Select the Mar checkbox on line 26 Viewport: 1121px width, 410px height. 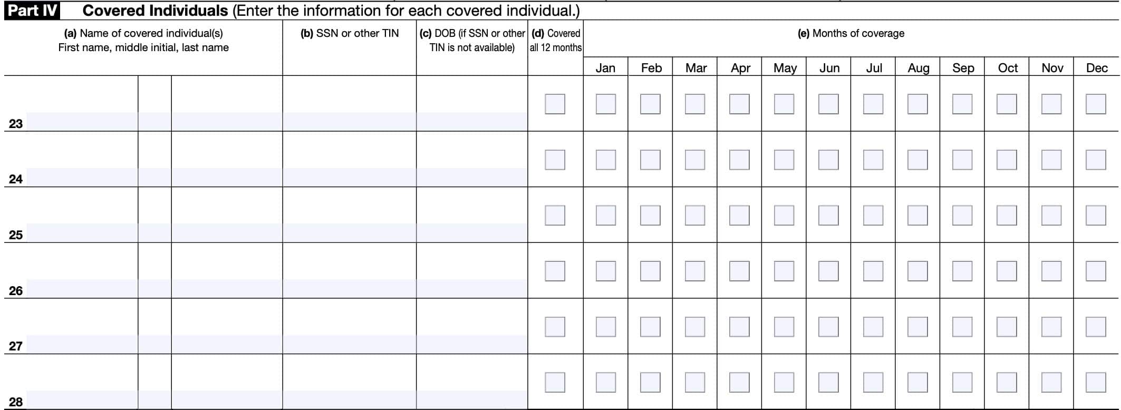[695, 271]
